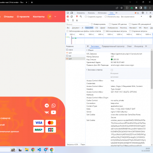The width and height of the screenshot is (153, 153).
Task: Toggle the red filter funnel icon
Action: click(77, 17)
